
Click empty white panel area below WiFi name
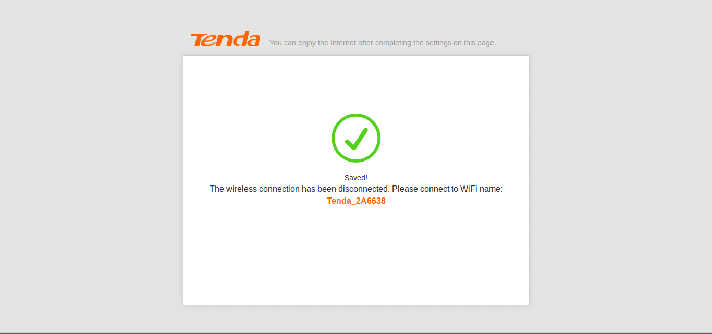tap(356, 255)
